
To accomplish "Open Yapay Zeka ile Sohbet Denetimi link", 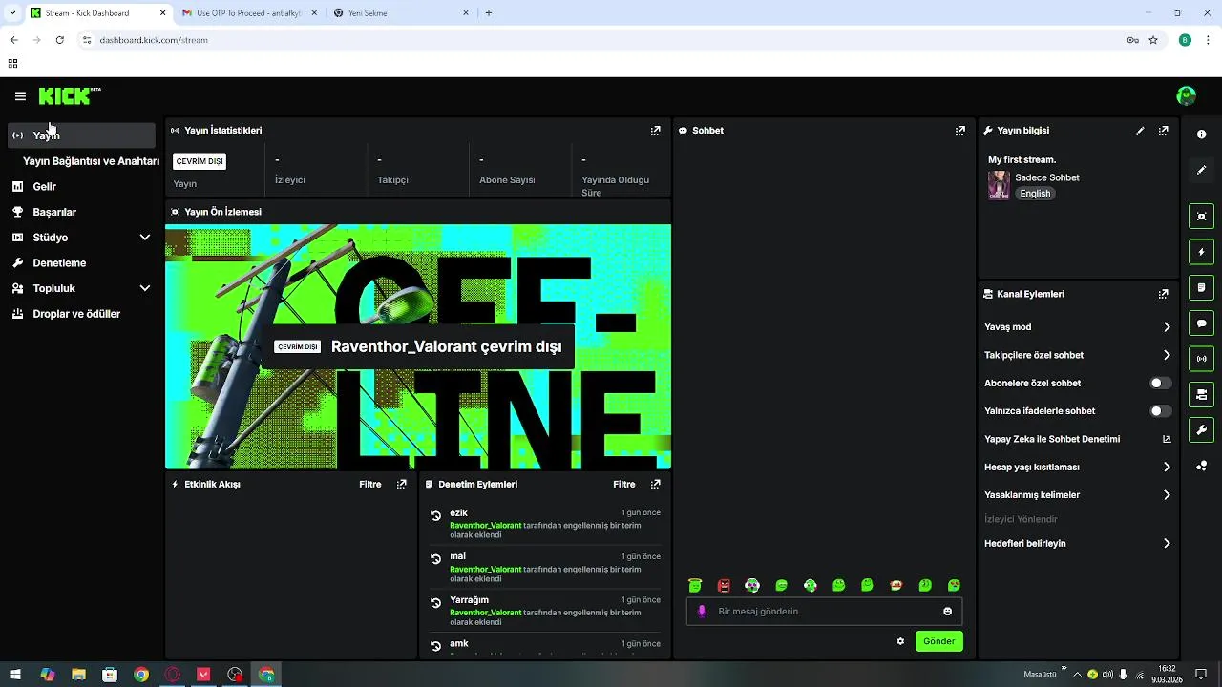I will click(x=1078, y=439).
